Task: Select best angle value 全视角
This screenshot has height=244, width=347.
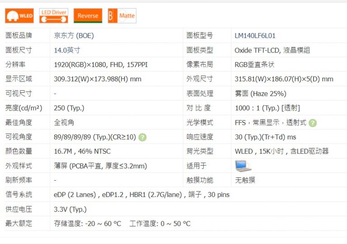Action: pos(64,122)
